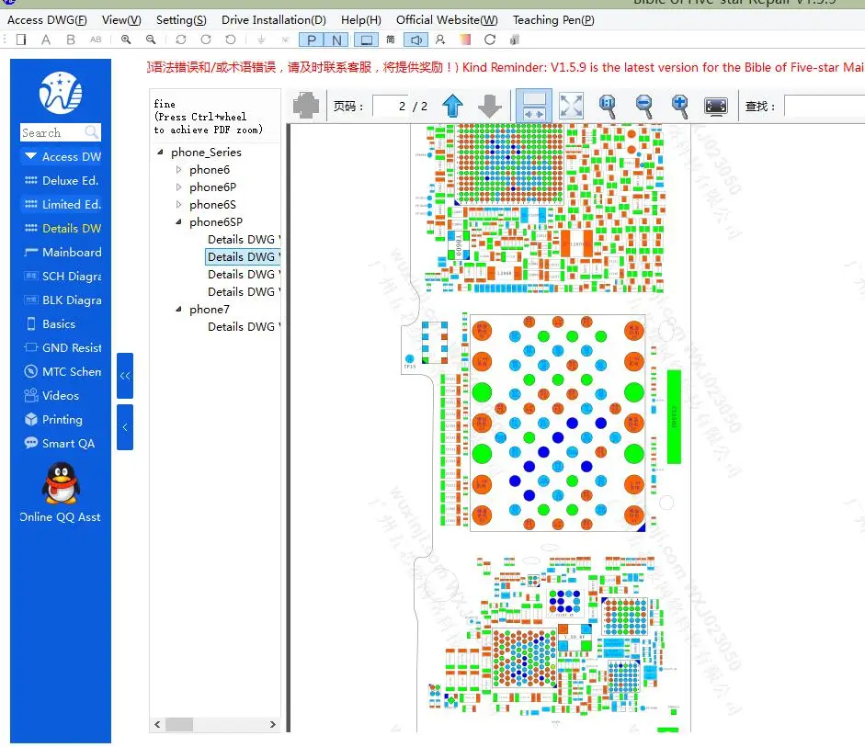Screen dimensions: 865x747
Task: Open the Access DWG(F) menu
Action: 47,20
